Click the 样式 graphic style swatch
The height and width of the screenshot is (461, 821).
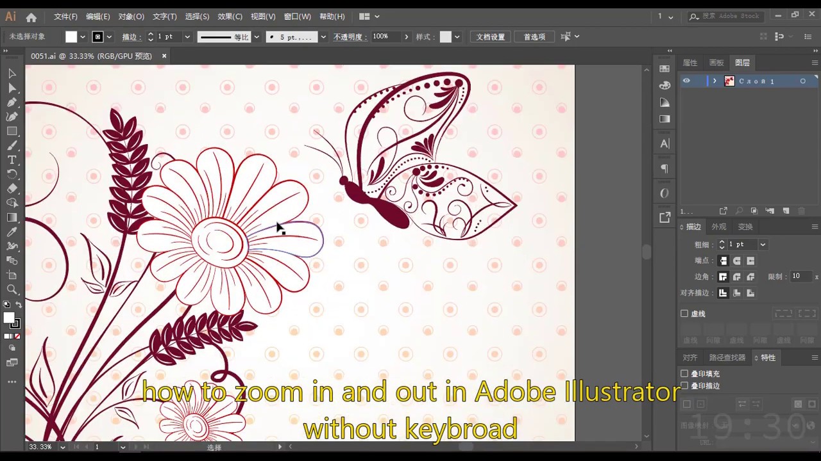[446, 37]
